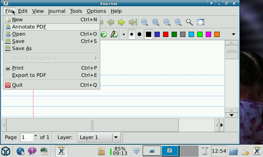Screen dimensions: 263x157
Task: Click the vertical scrollbar up arrow at top
Action: pyautogui.click(x=232, y=43)
